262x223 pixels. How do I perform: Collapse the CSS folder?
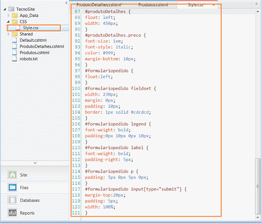8,22
